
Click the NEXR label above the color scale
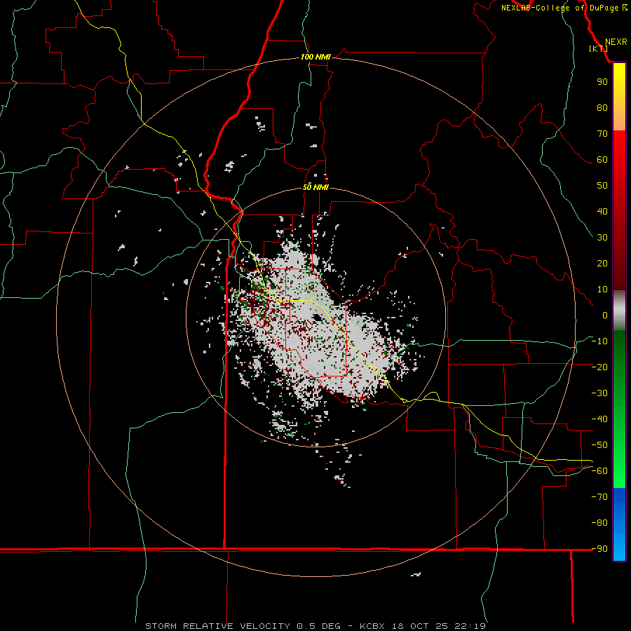616,42
